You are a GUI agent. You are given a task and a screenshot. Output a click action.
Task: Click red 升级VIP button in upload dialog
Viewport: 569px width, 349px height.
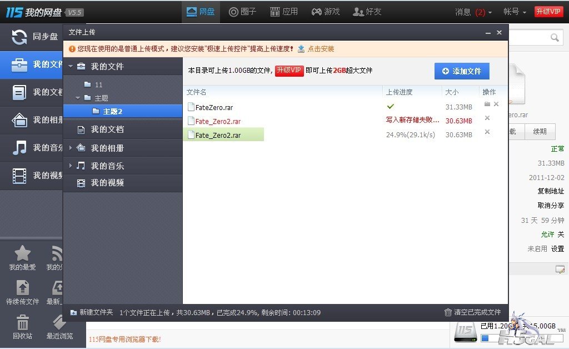click(x=289, y=71)
